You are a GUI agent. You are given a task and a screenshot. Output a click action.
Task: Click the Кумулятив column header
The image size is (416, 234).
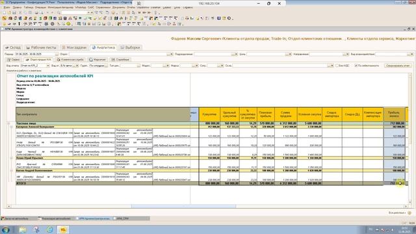(x=209, y=114)
